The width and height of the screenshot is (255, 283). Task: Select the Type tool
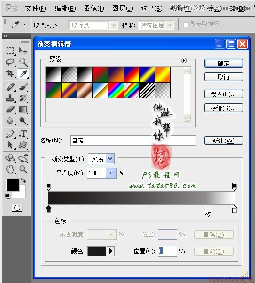pos(23,134)
